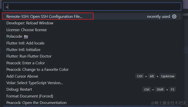The height and width of the screenshot is (107, 188).
Task: Click the recently used label
Action: [158, 17]
